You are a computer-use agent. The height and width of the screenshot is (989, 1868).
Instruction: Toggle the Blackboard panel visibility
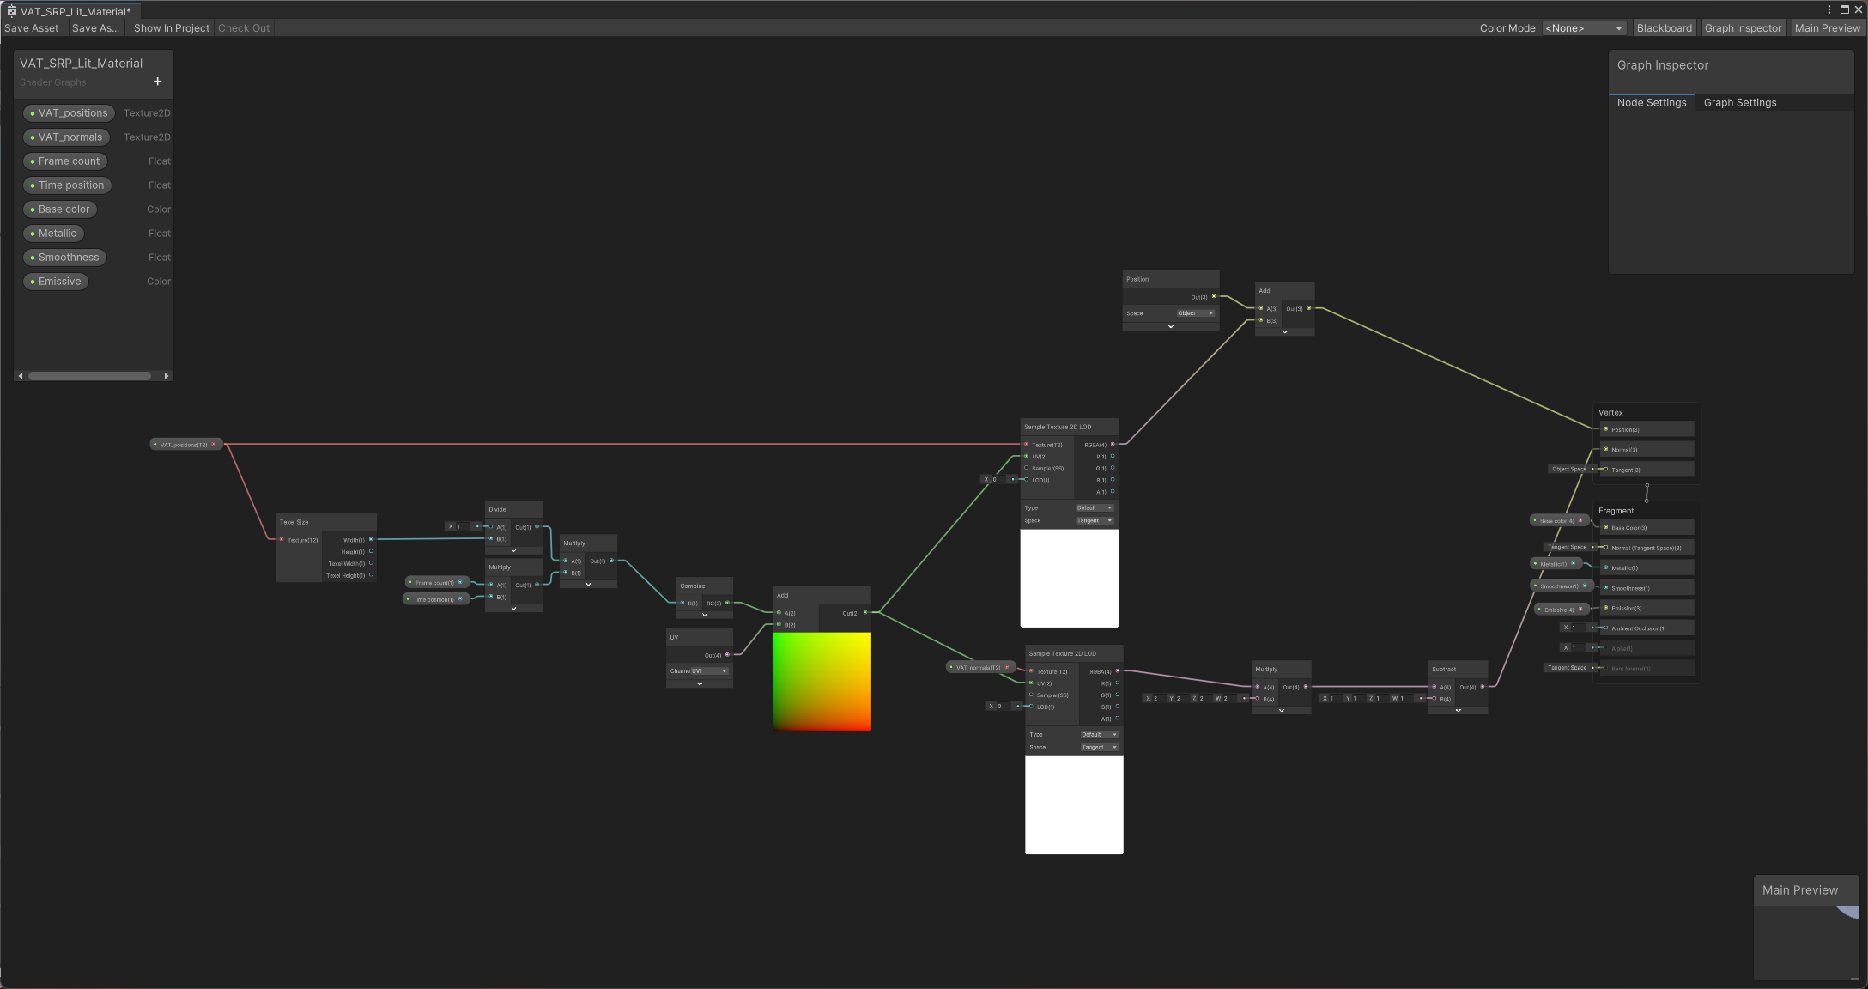click(x=1664, y=28)
